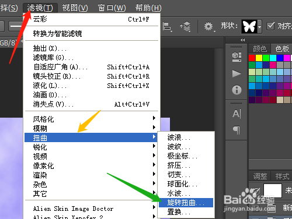This screenshot has height=219, width=292.
Task: Switch to the 色板 swatches tab
Action: click(282, 49)
